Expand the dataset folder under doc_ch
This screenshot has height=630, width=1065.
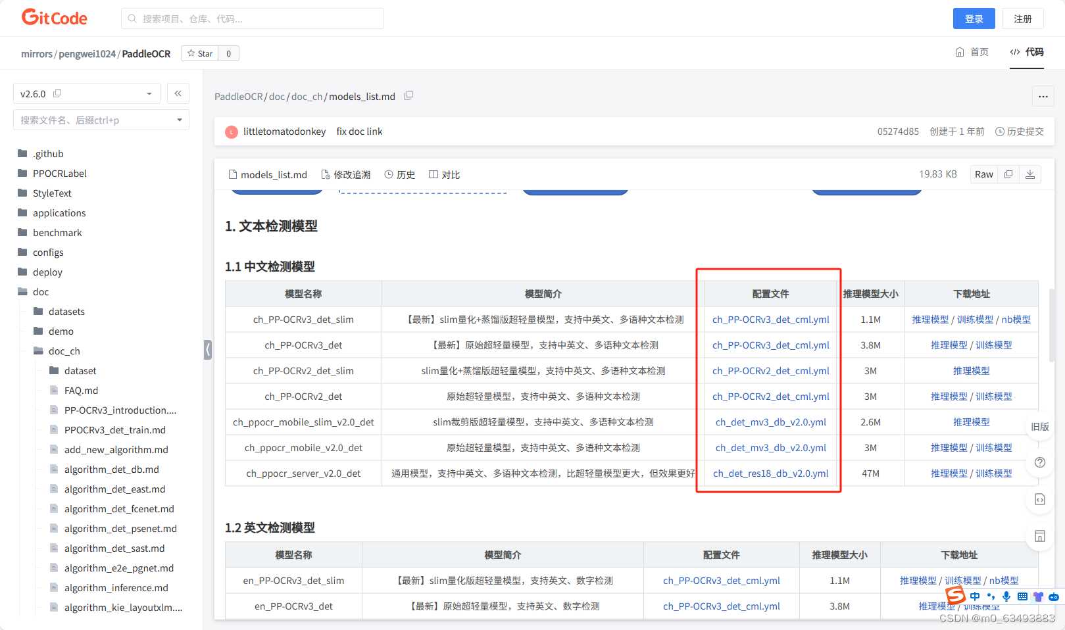[80, 371]
